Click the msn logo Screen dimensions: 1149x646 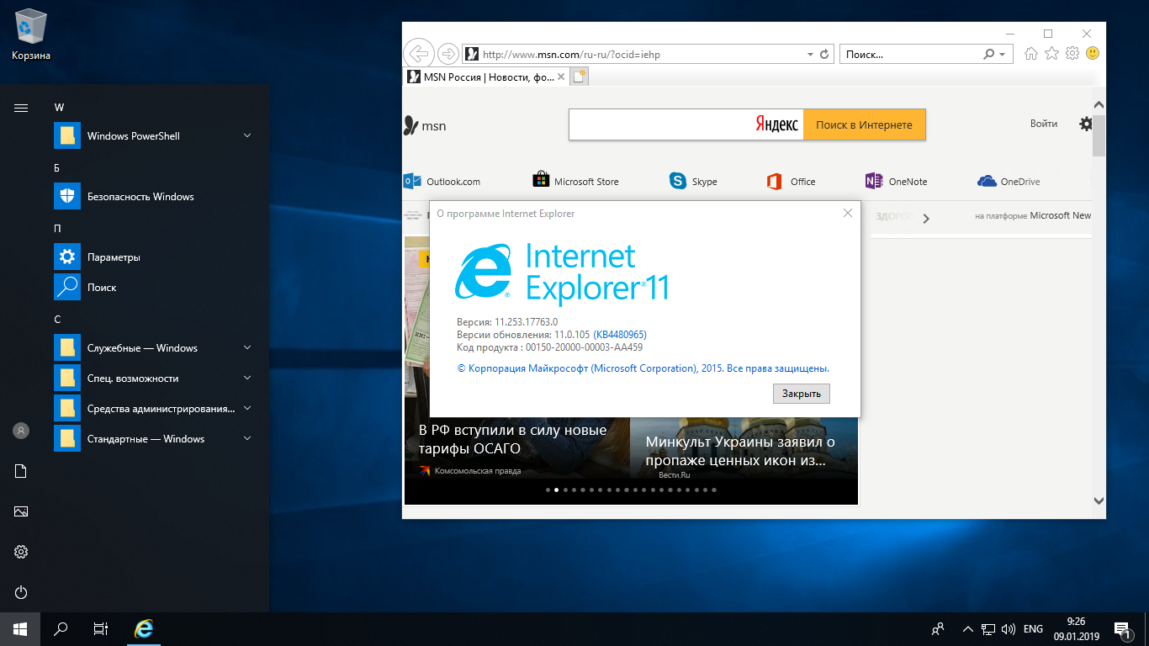(x=425, y=126)
